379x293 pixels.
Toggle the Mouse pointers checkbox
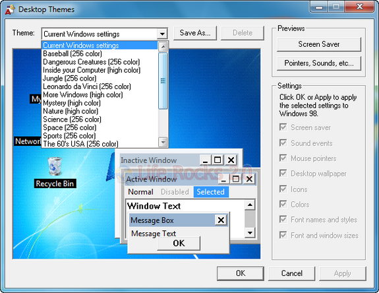(x=283, y=158)
